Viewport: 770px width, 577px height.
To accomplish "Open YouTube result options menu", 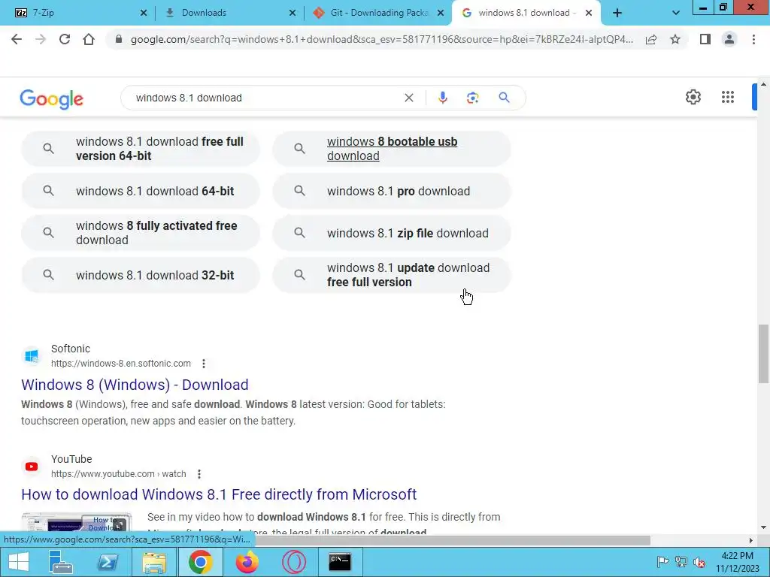I will [199, 474].
